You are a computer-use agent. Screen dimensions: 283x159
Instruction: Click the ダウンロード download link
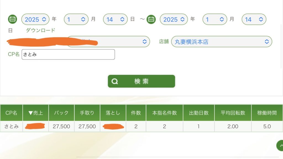[x=41, y=30]
